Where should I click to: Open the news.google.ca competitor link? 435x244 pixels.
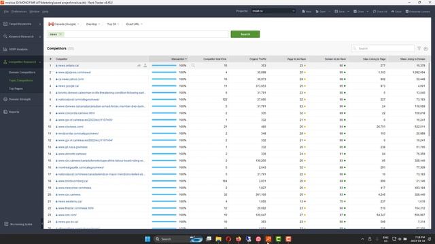(x=68, y=86)
